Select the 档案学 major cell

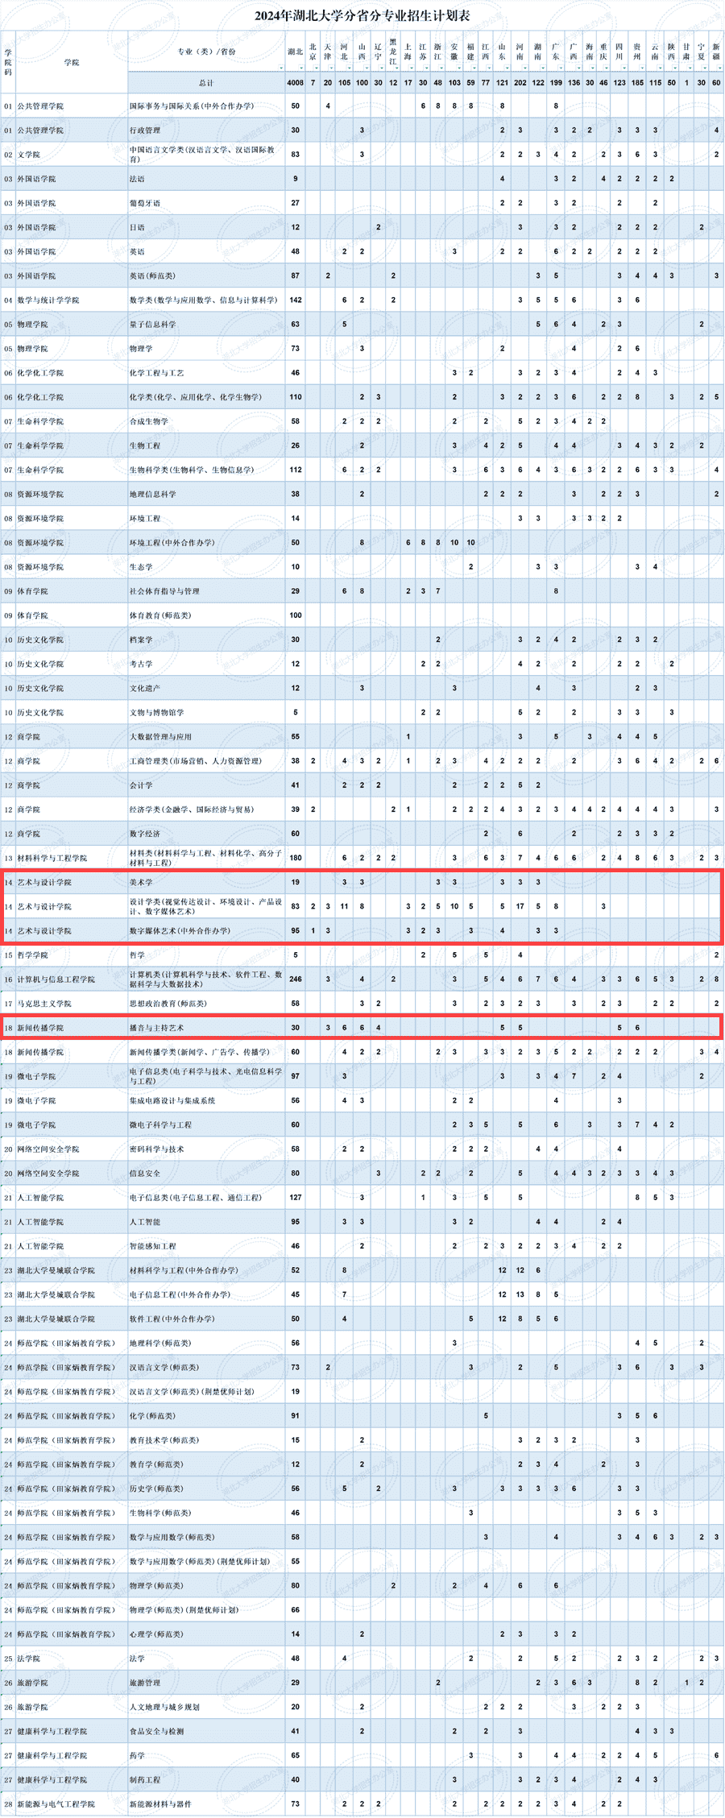point(206,640)
